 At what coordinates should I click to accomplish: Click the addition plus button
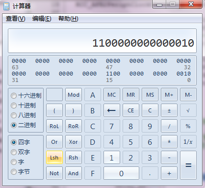pos(169,173)
